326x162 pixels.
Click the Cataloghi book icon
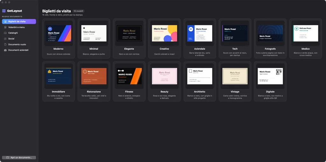point(5,33)
